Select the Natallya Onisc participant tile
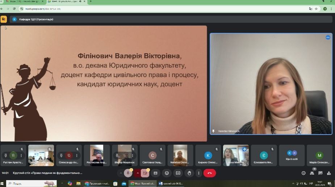Screen dimensions: 335x187 point(180,155)
